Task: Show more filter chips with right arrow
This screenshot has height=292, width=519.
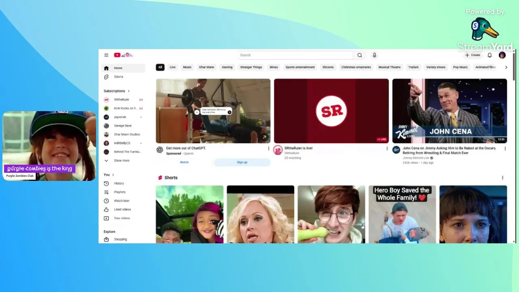Action: point(506,67)
